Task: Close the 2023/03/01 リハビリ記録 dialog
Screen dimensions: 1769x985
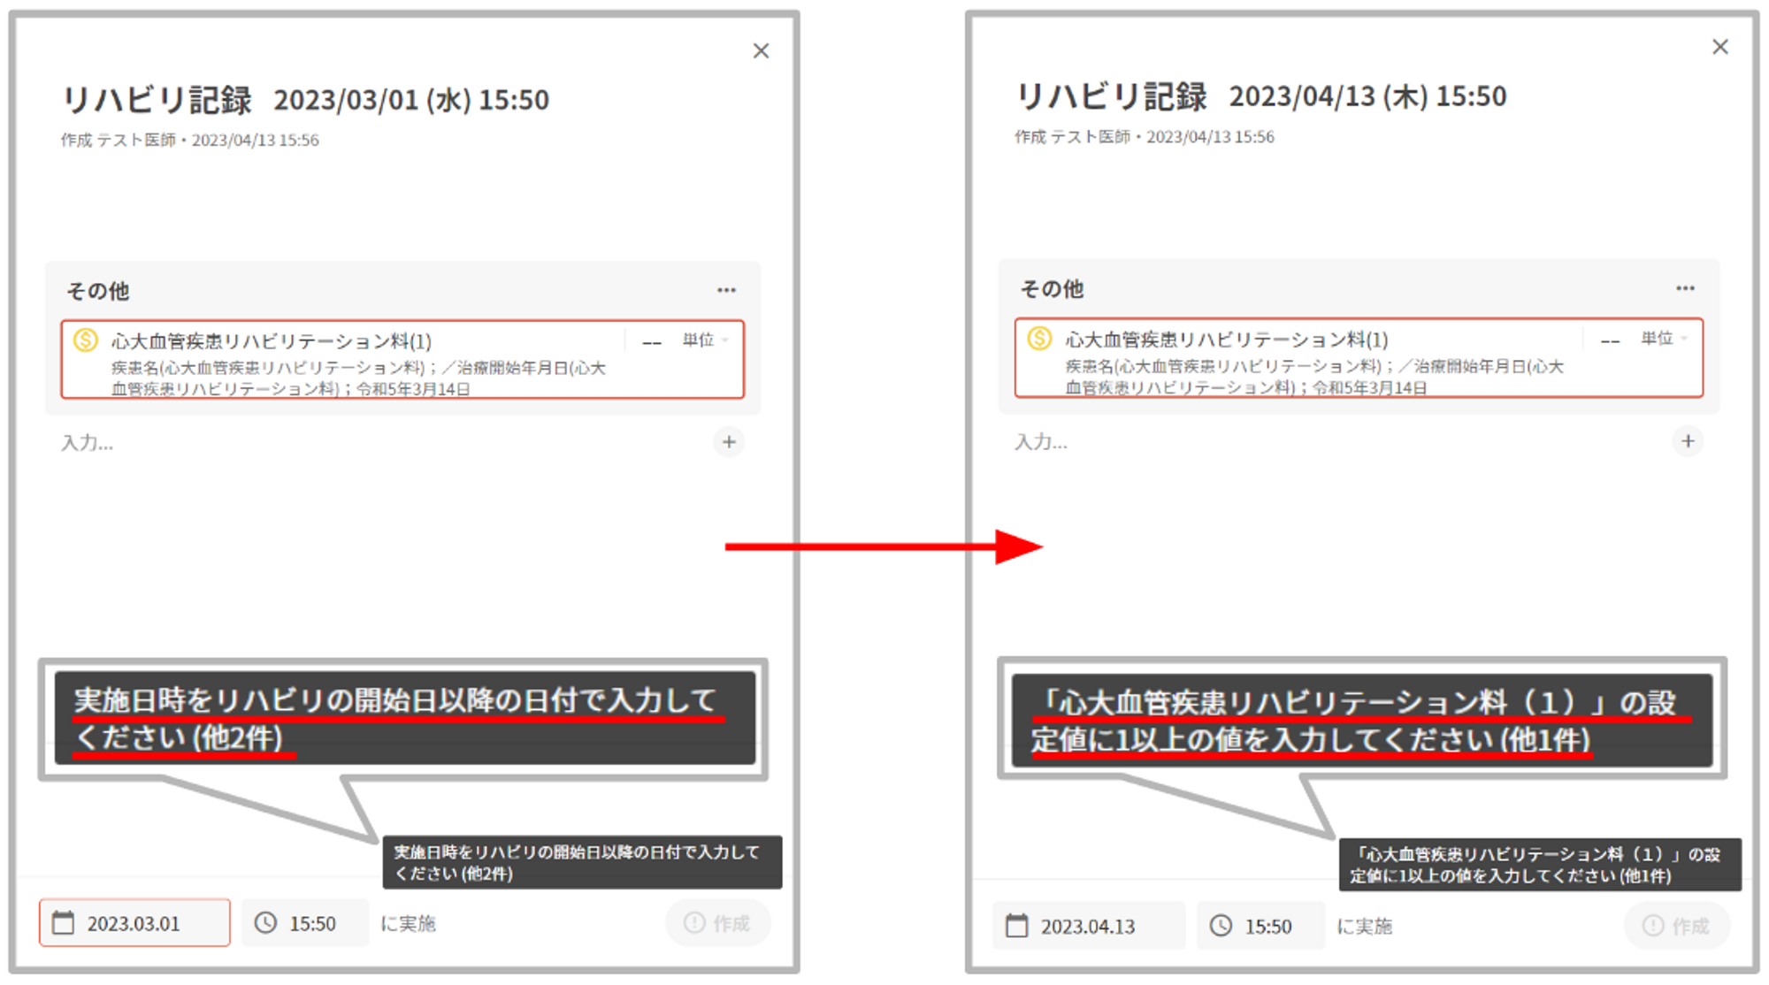Action: point(761,51)
